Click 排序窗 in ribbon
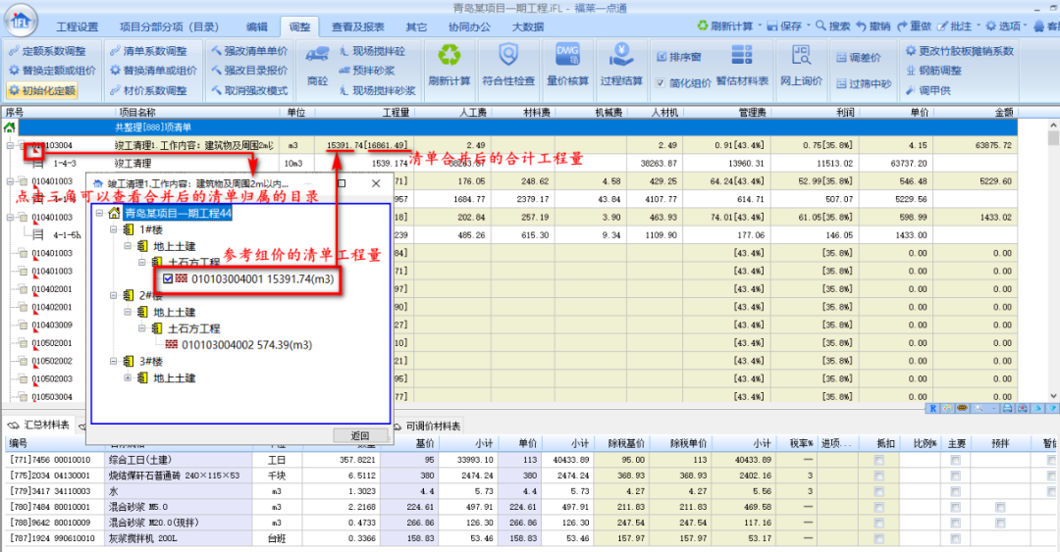 (679, 57)
